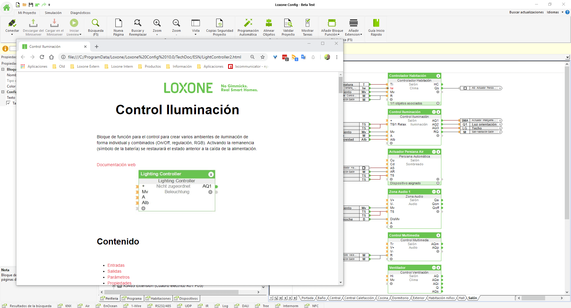
Task: Click the Documentación web link
Action: coord(116,165)
